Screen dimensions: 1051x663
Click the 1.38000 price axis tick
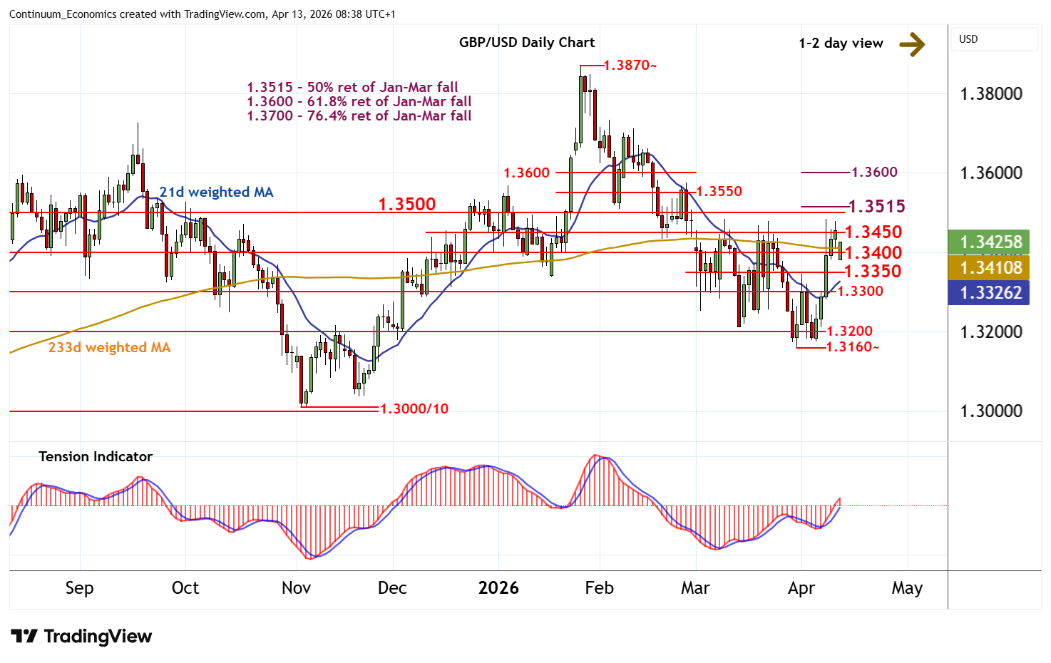pos(990,94)
